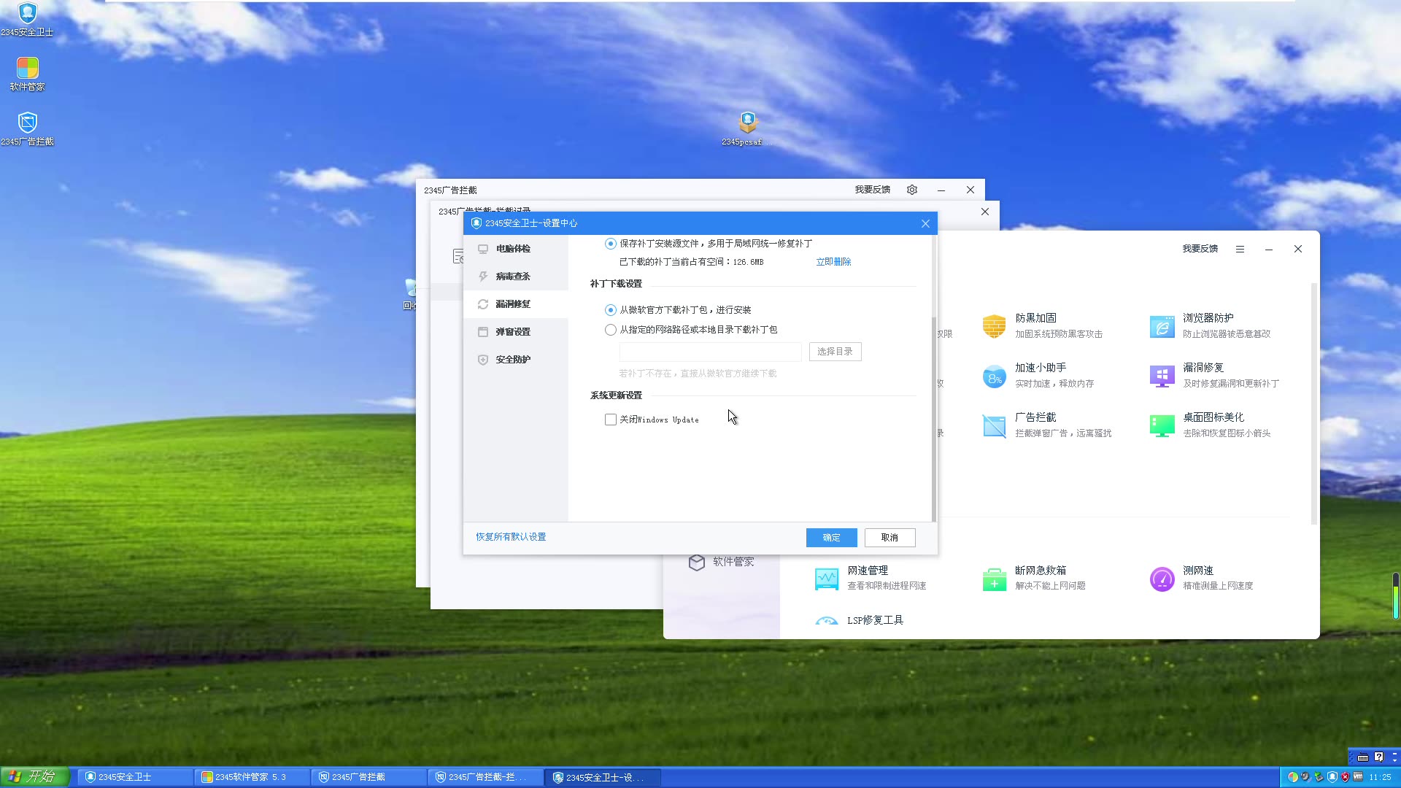Open the 开始 start menu

34,777
